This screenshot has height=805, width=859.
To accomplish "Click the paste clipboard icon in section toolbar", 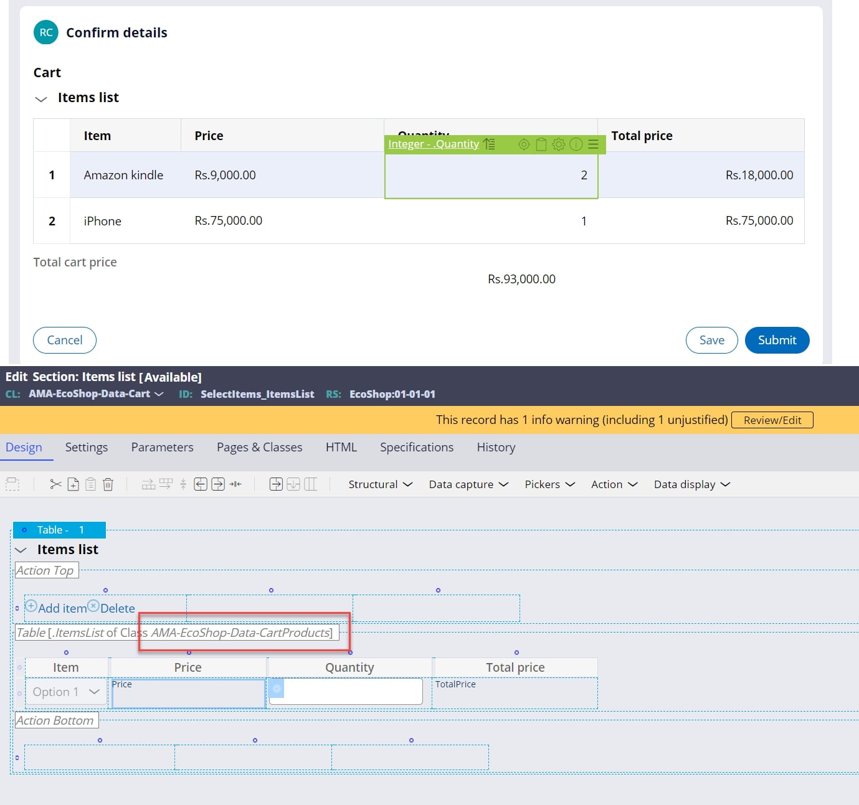I will pos(90,484).
